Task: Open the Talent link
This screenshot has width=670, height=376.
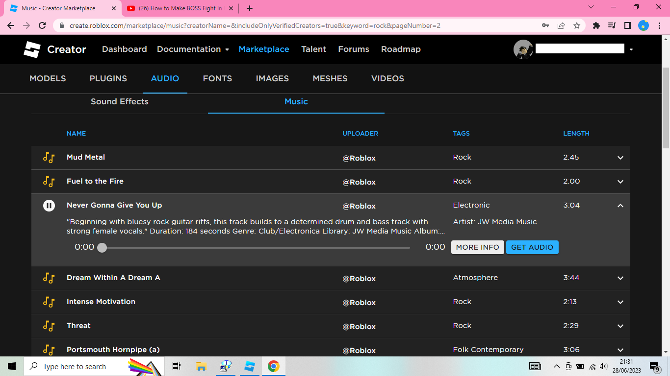Action: click(x=313, y=49)
